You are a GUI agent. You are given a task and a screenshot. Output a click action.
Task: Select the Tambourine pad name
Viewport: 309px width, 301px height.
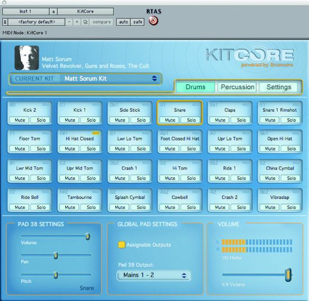tap(80, 197)
